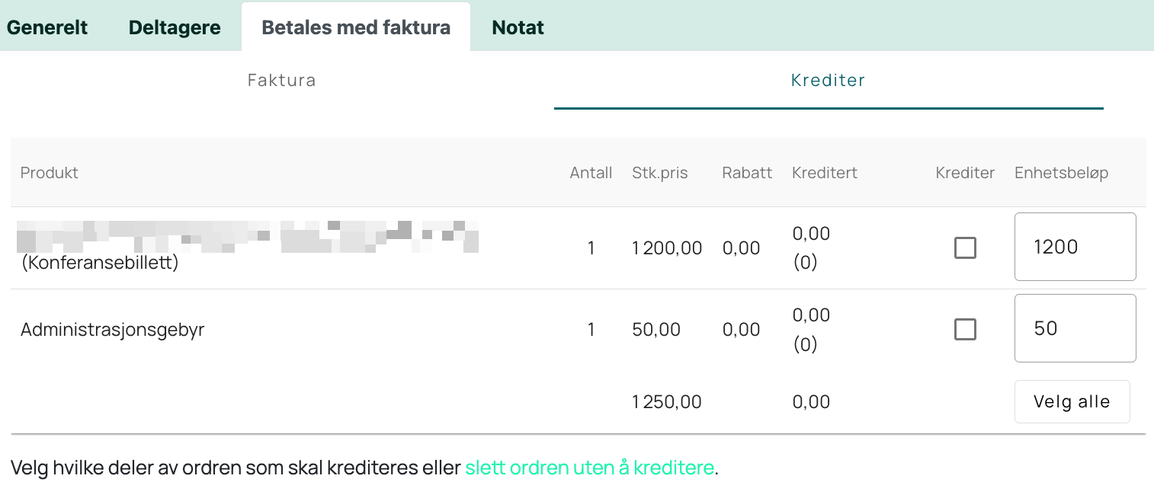Select the Betales med faktura tab

tap(356, 27)
